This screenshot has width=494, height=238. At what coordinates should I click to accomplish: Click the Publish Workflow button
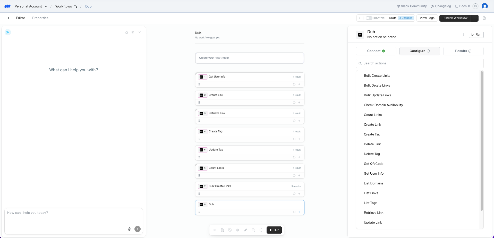pyautogui.click(x=455, y=18)
